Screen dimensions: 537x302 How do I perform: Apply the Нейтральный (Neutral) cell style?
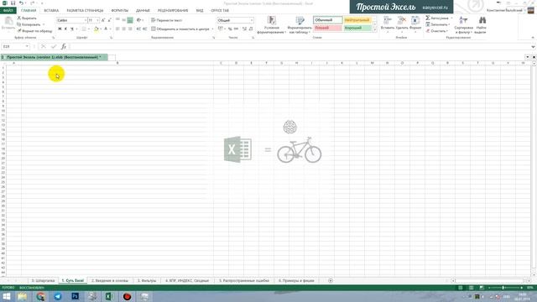(357, 20)
